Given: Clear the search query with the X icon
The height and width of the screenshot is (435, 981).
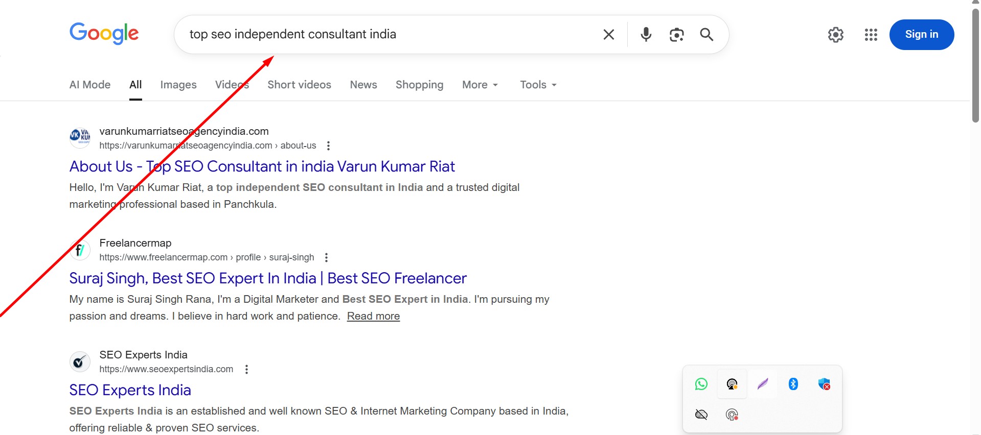Looking at the screenshot, I should (x=608, y=34).
